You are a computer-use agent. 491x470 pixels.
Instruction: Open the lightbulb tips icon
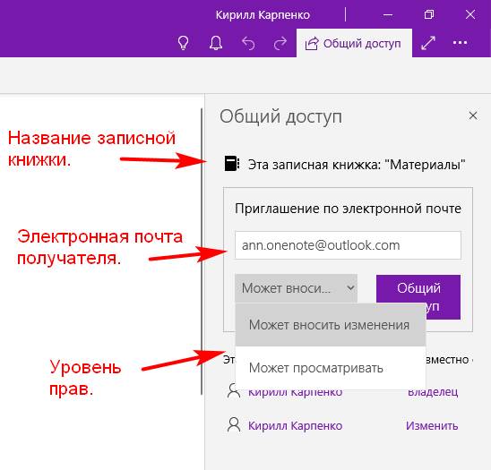click(x=183, y=43)
